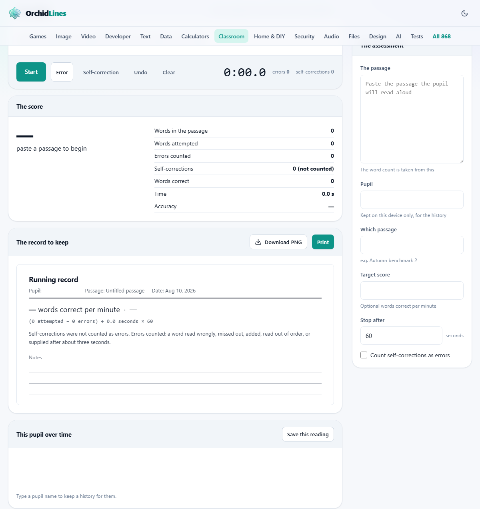This screenshot has width=480, height=509.
Task: Click the download icon beside Download PNG
Action: [258, 242]
